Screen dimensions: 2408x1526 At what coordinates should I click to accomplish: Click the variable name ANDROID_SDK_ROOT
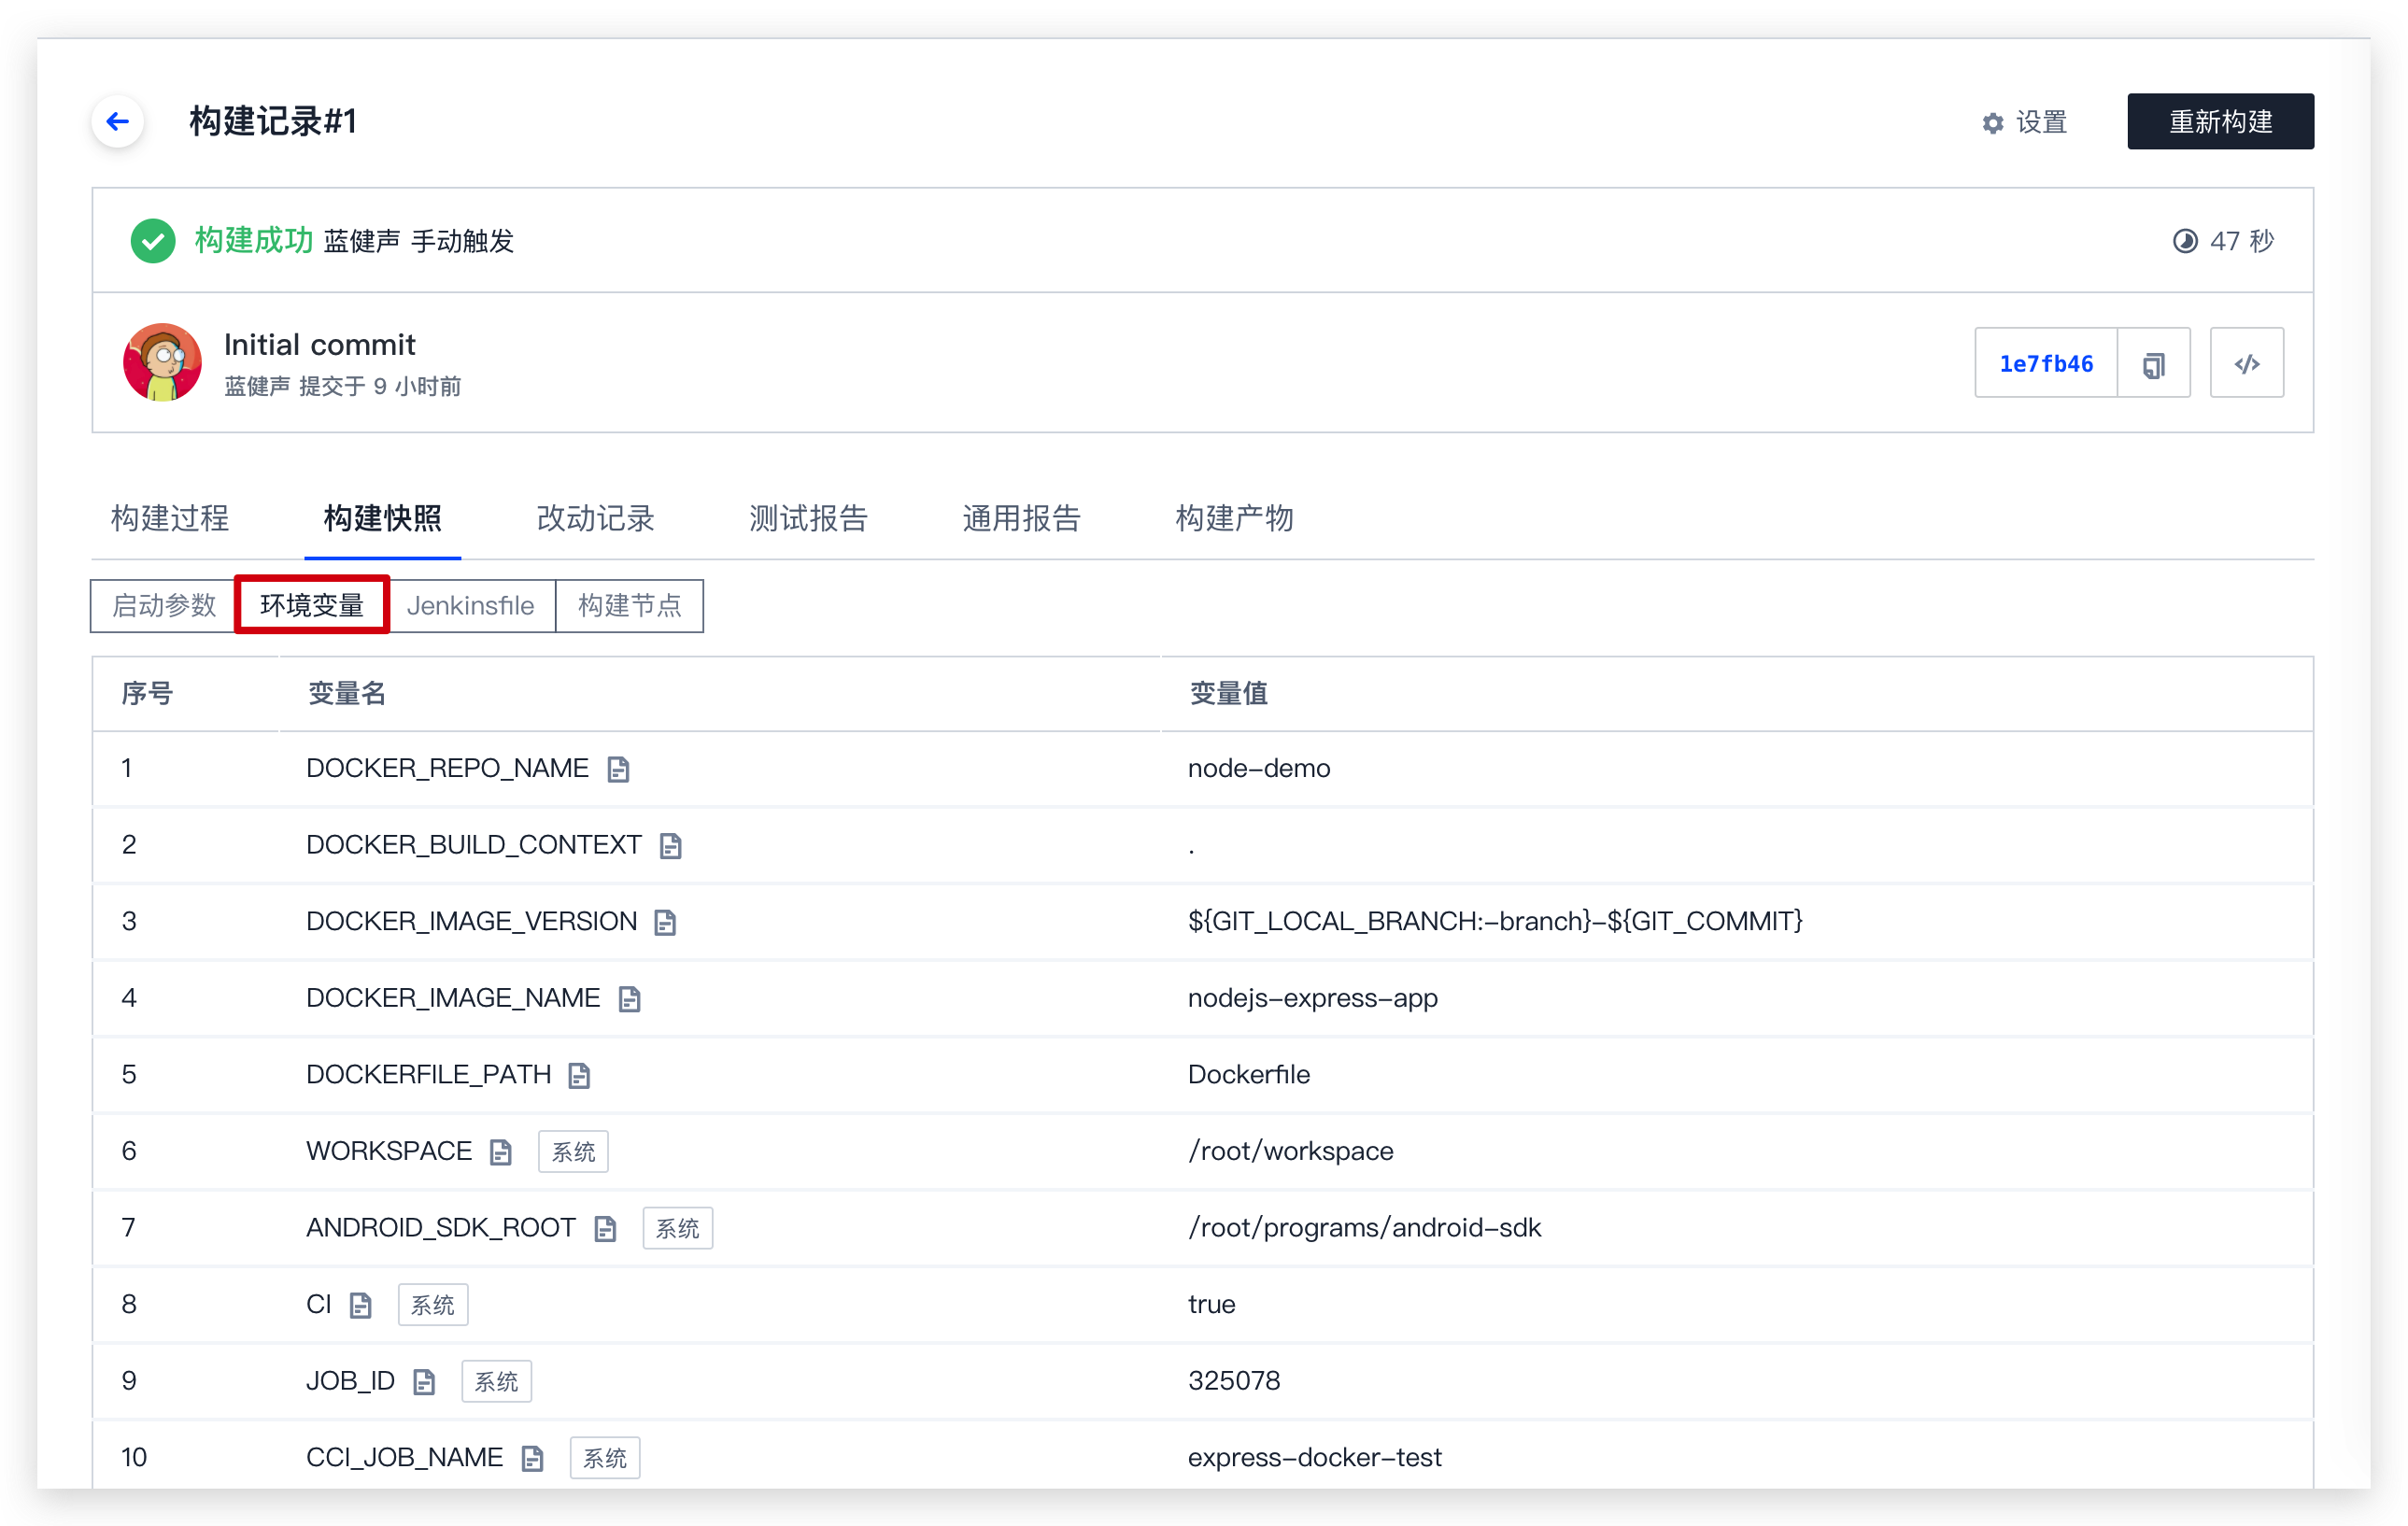click(441, 1228)
